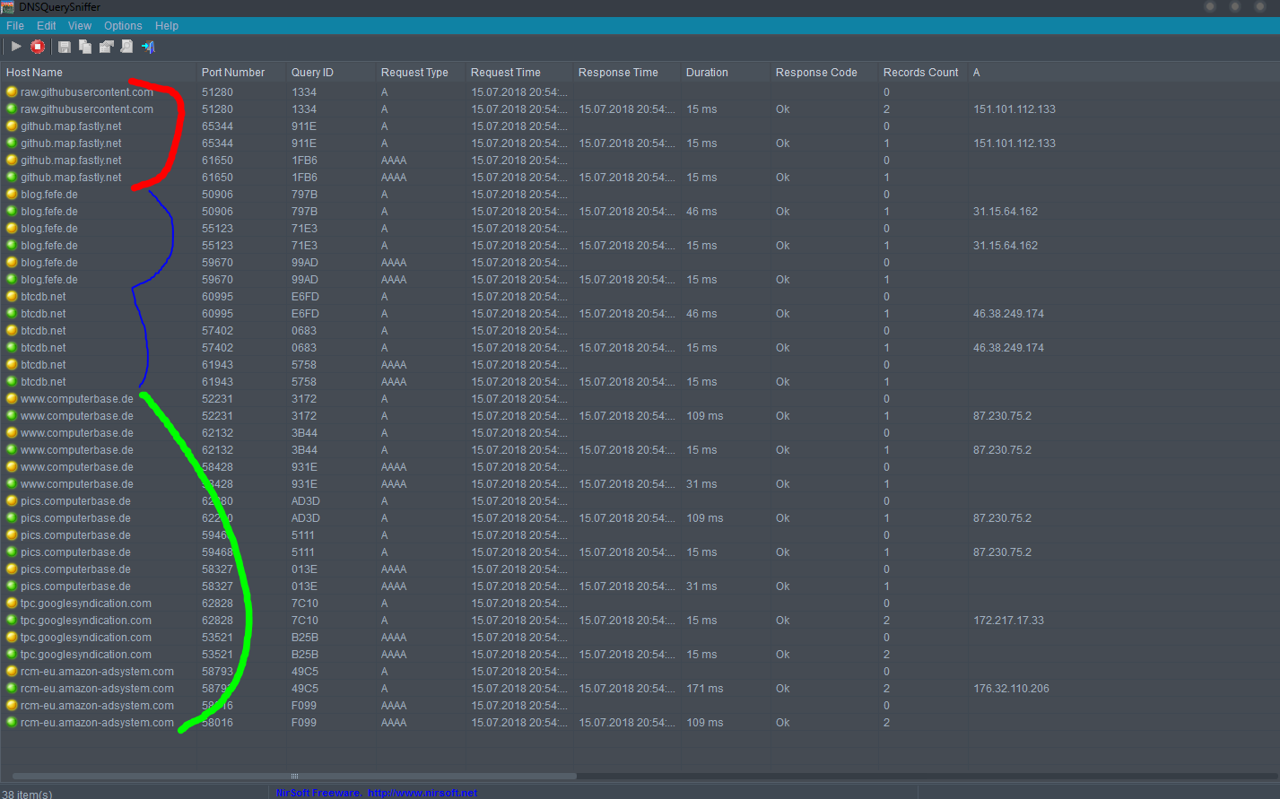The image size is (1280, 799).
Task: Sort by Port Number column header
Action: pos(241,72)
